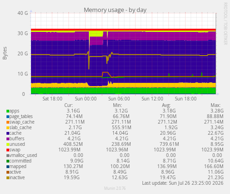The image size is (230, 194).
Task: Click the 'Cur:' column header
Action: tap(68, 105)
